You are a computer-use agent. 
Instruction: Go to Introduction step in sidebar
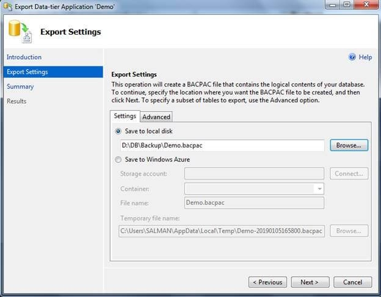(24, 57)
